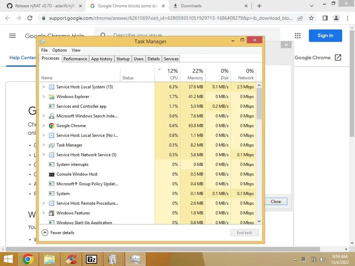Sort by the Network column header

pos(244,74)
